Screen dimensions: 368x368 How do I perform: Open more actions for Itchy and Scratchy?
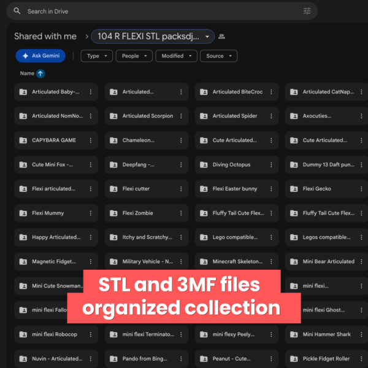(181, 237)
